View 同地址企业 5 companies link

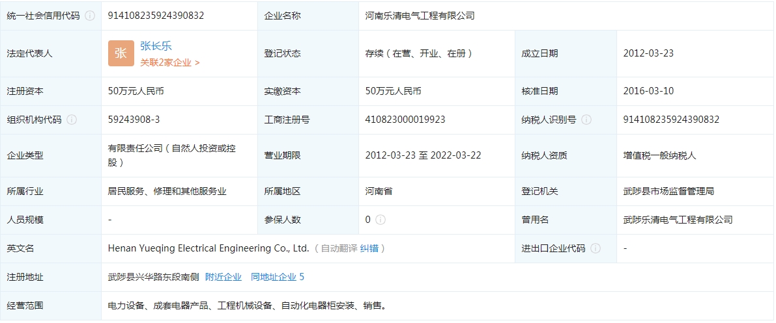(278, 277)
